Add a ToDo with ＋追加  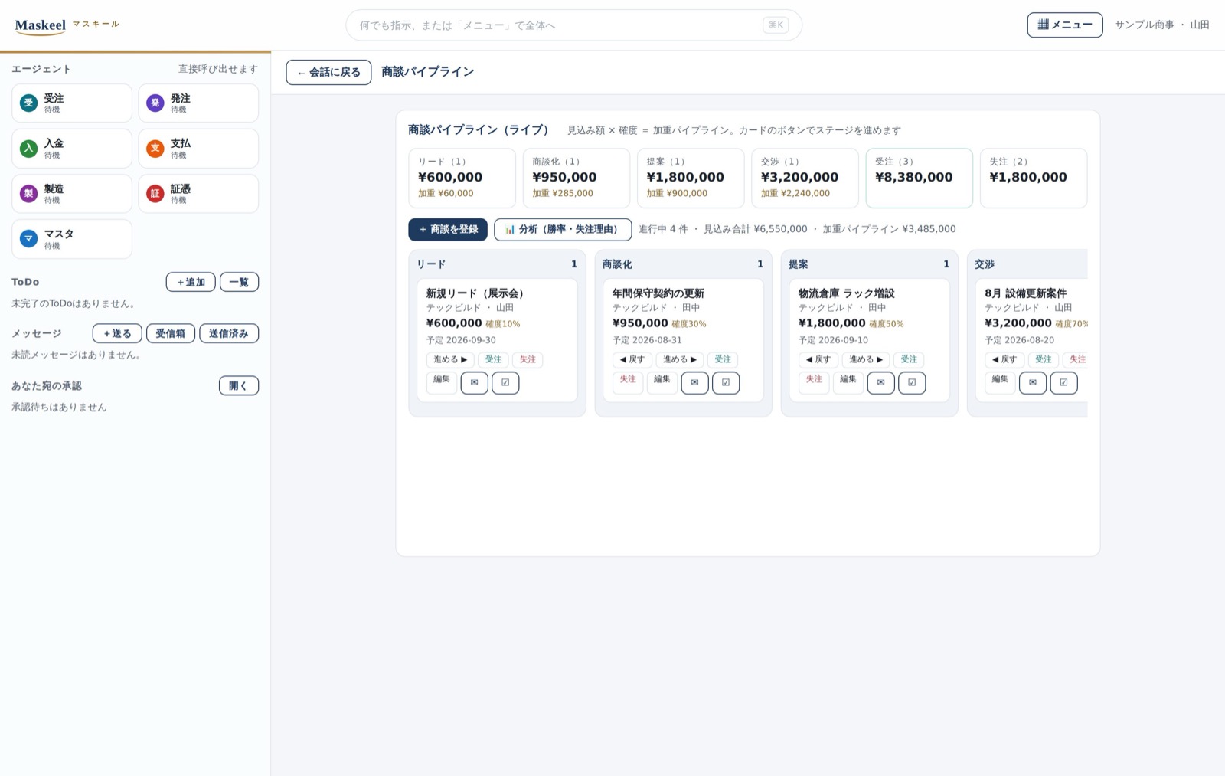coord(191,282)
